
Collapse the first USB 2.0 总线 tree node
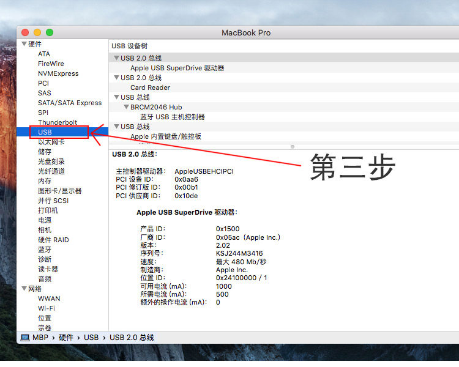116,58
